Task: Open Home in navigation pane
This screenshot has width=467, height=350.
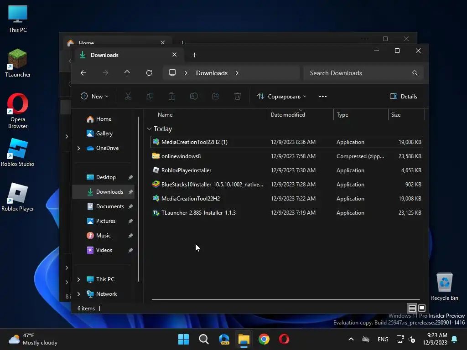Action: coord(104,119)
